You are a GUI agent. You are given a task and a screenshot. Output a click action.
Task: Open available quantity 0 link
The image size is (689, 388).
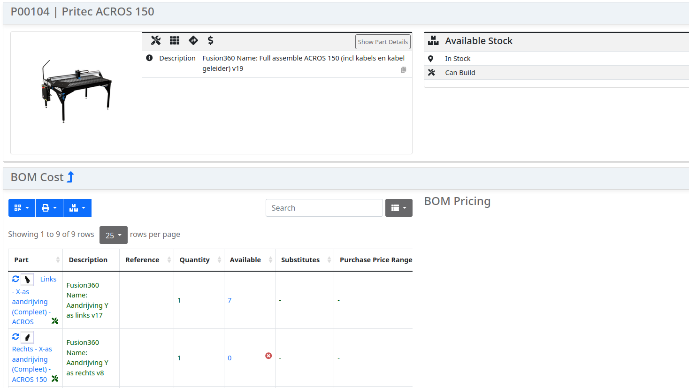230,358
